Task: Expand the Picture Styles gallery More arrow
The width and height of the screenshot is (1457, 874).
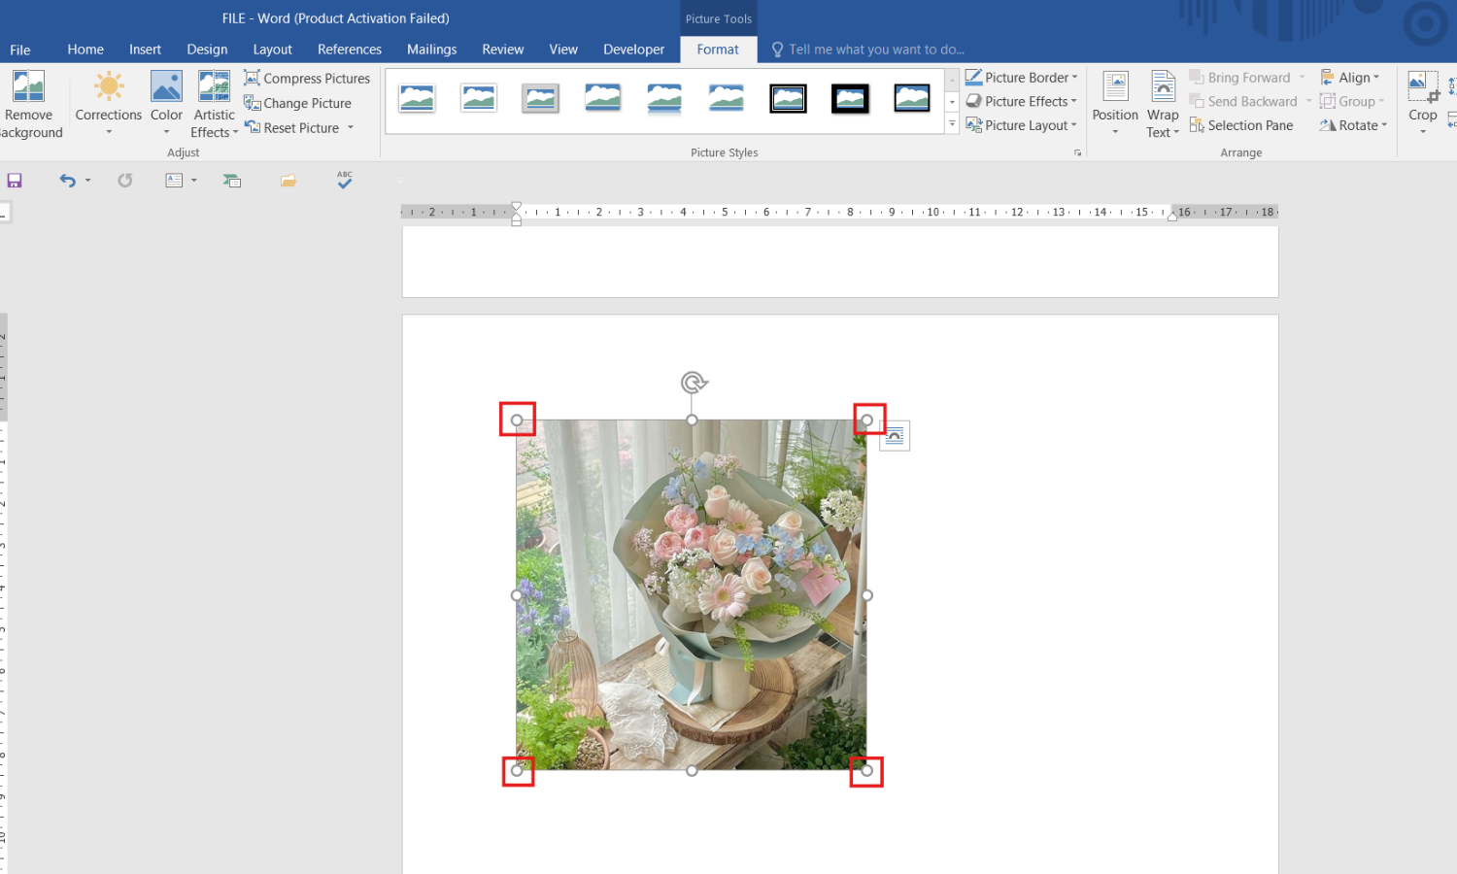Action: coord(952,124)
